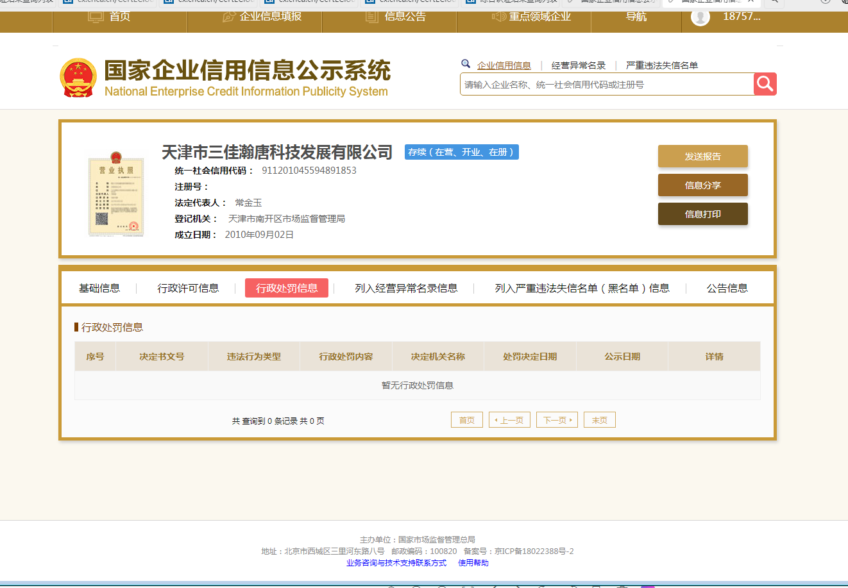The width and height of the screenshot is (848, 588).
Task: Switch to 列入严重违法失信名单（黑名单）信息 tab
Action: pos(582,289)
